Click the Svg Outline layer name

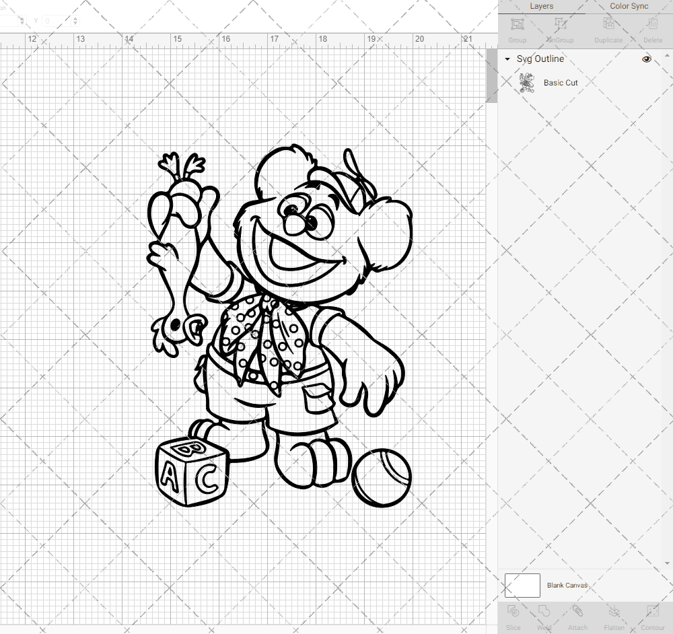coord(540,59)
